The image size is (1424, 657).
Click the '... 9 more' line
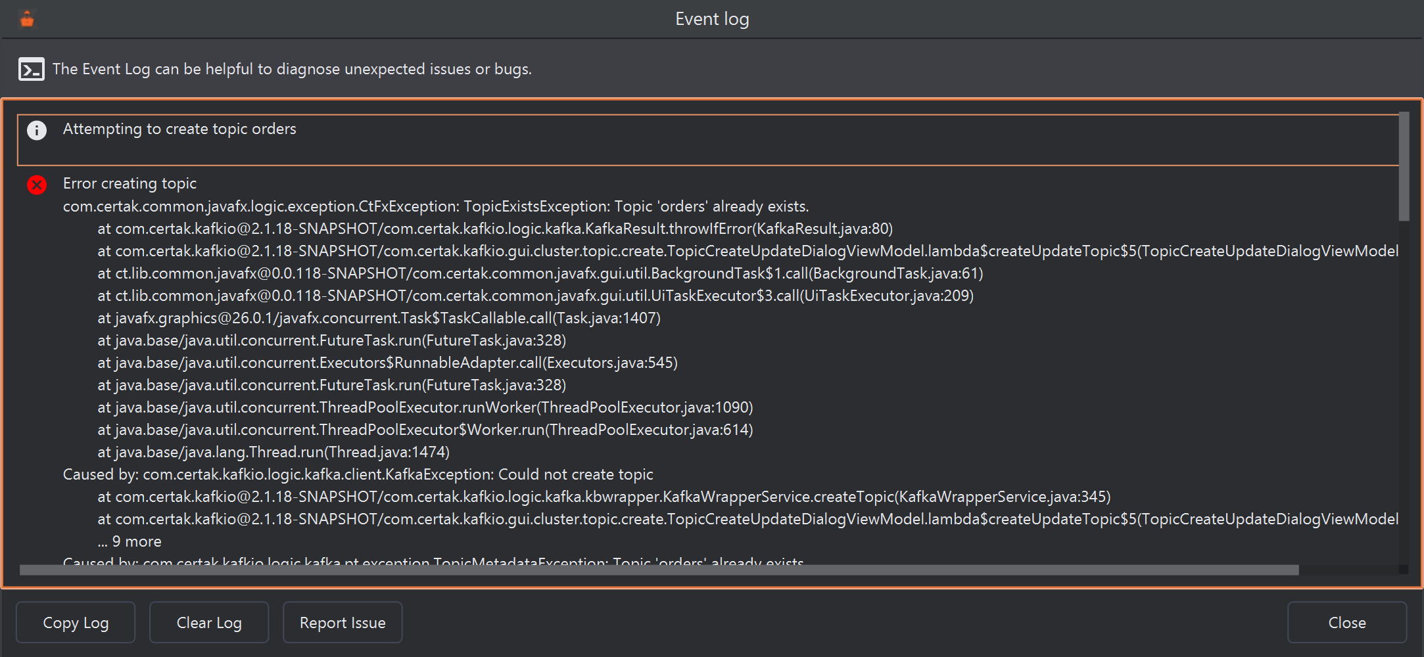130,541
